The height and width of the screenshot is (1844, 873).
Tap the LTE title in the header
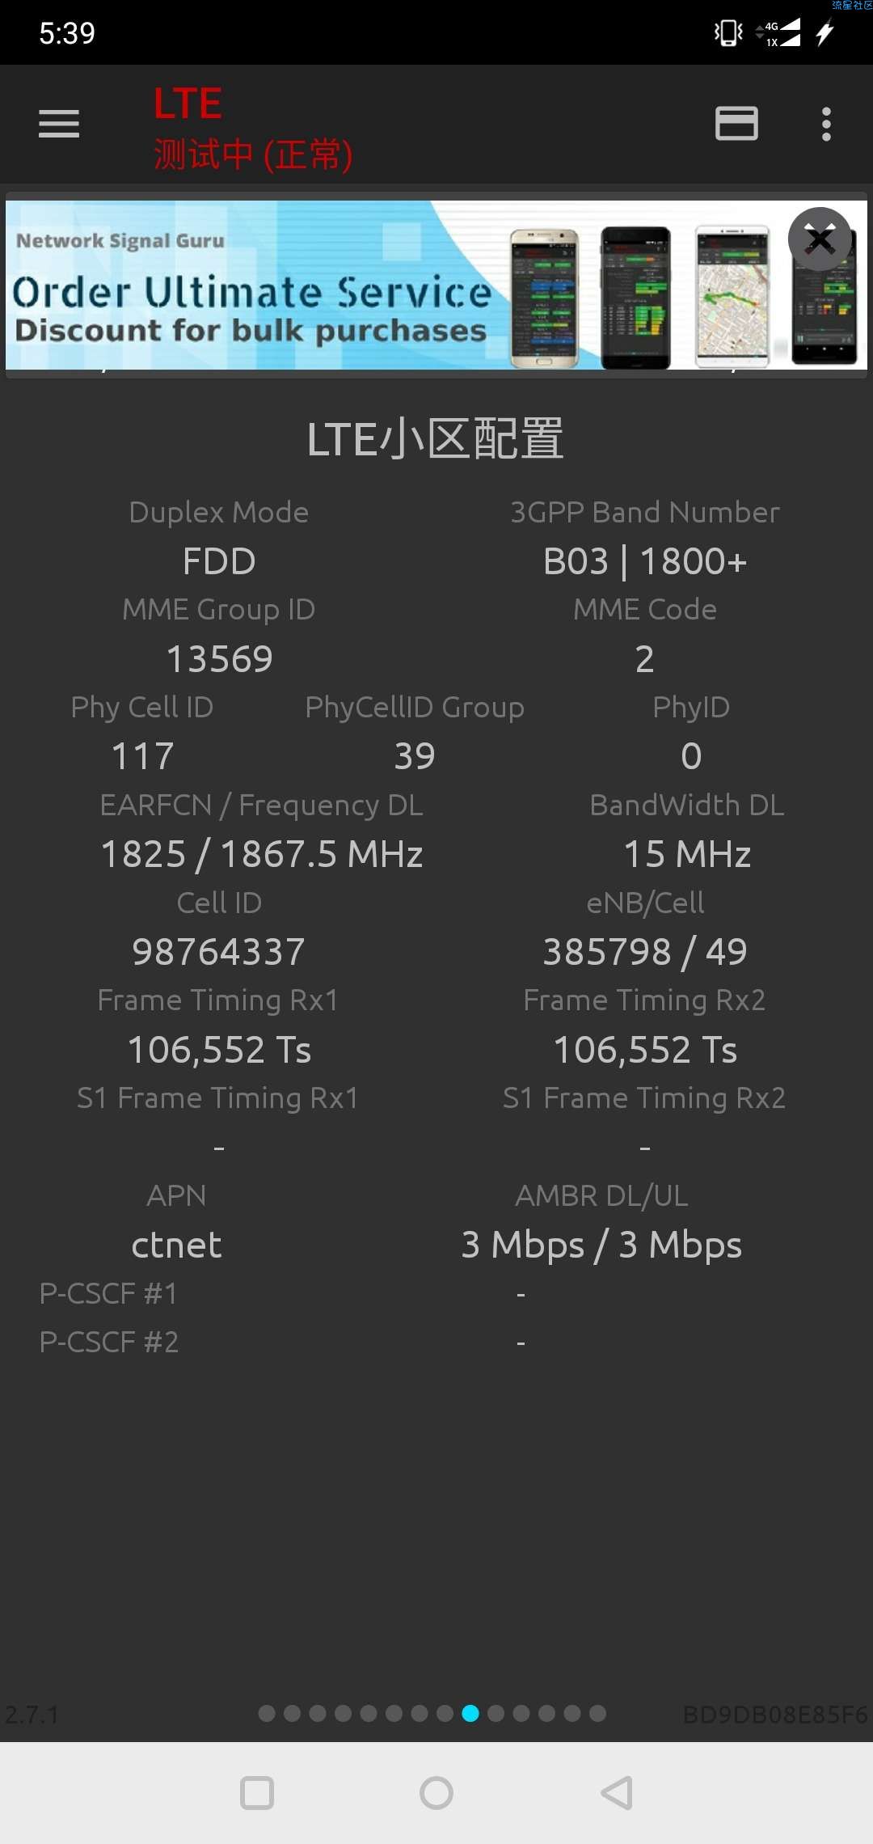point(188,104)
